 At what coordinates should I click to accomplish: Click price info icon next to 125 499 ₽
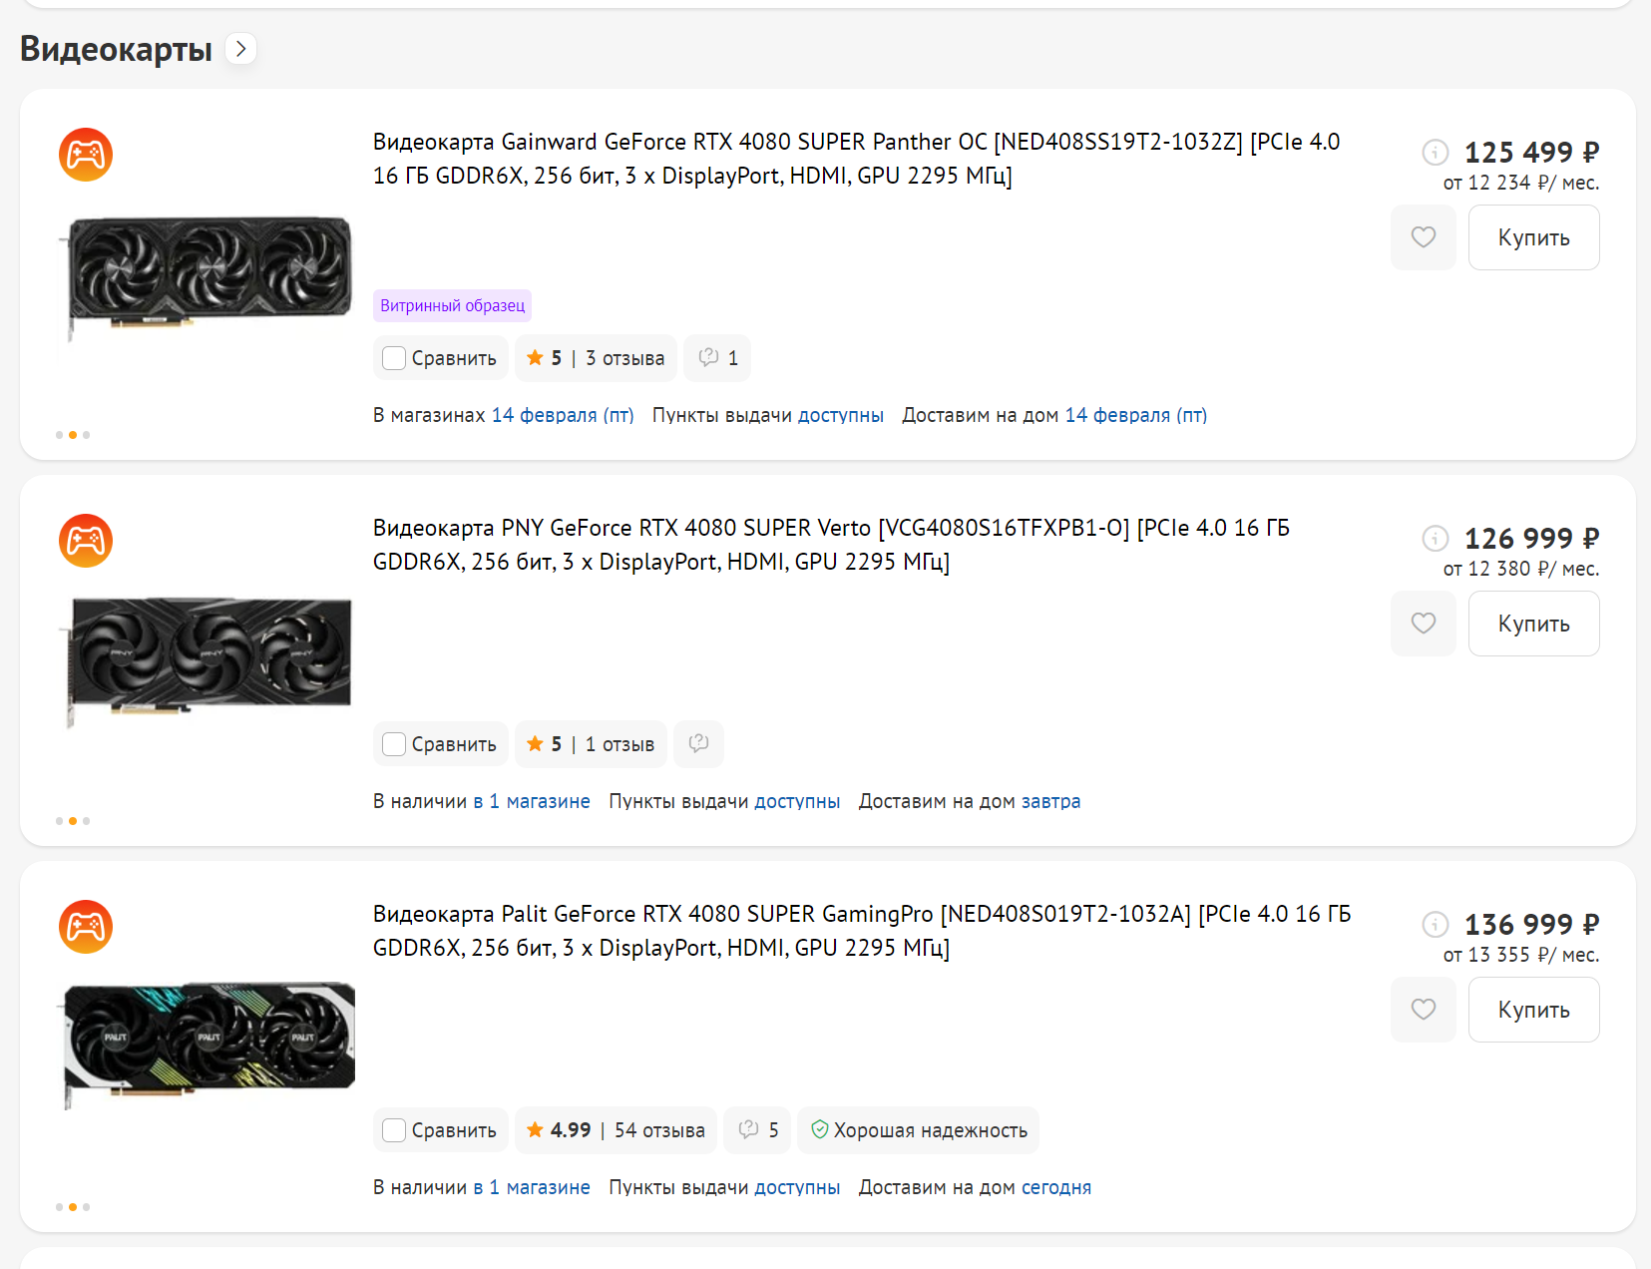[x=1435, y=152]
